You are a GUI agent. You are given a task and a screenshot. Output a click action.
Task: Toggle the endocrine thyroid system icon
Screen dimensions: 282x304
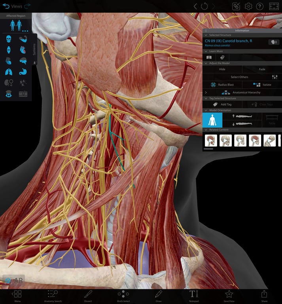click(9, 94)
